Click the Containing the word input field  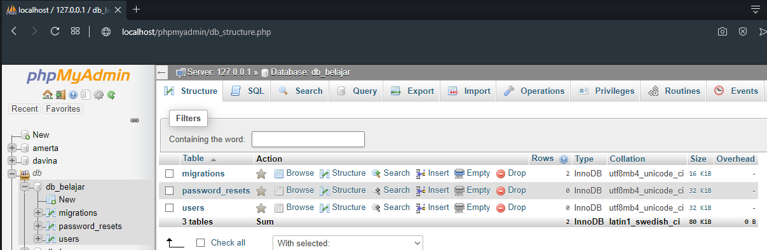tap(308, 139)
